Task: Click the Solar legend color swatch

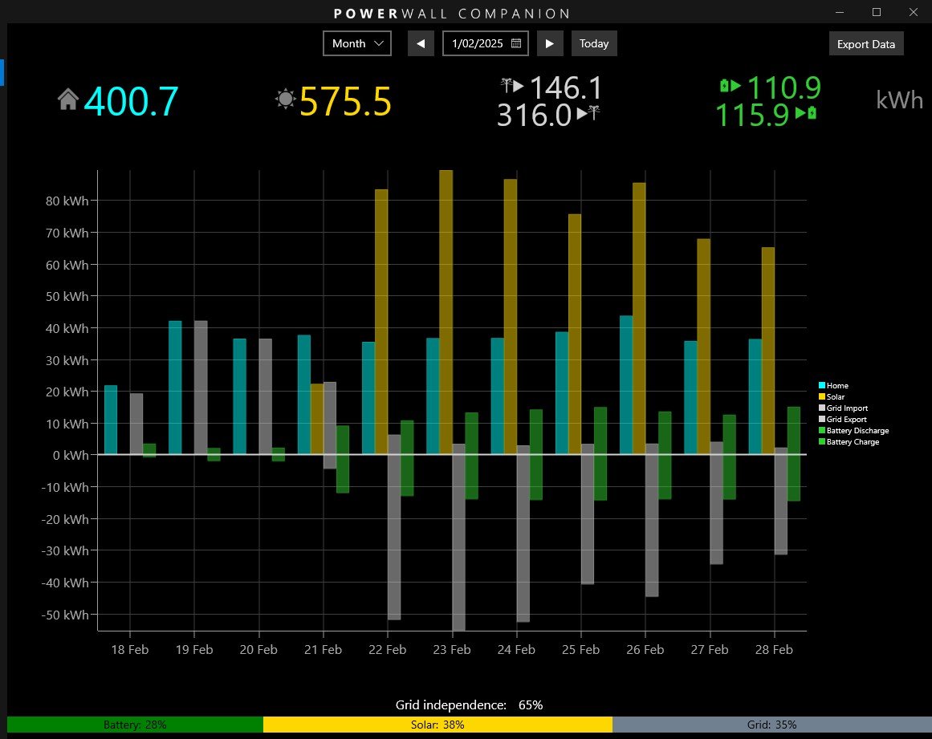Action: 822,397
